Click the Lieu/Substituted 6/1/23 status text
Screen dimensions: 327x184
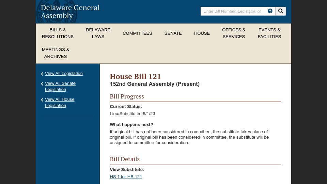point(133,114)
